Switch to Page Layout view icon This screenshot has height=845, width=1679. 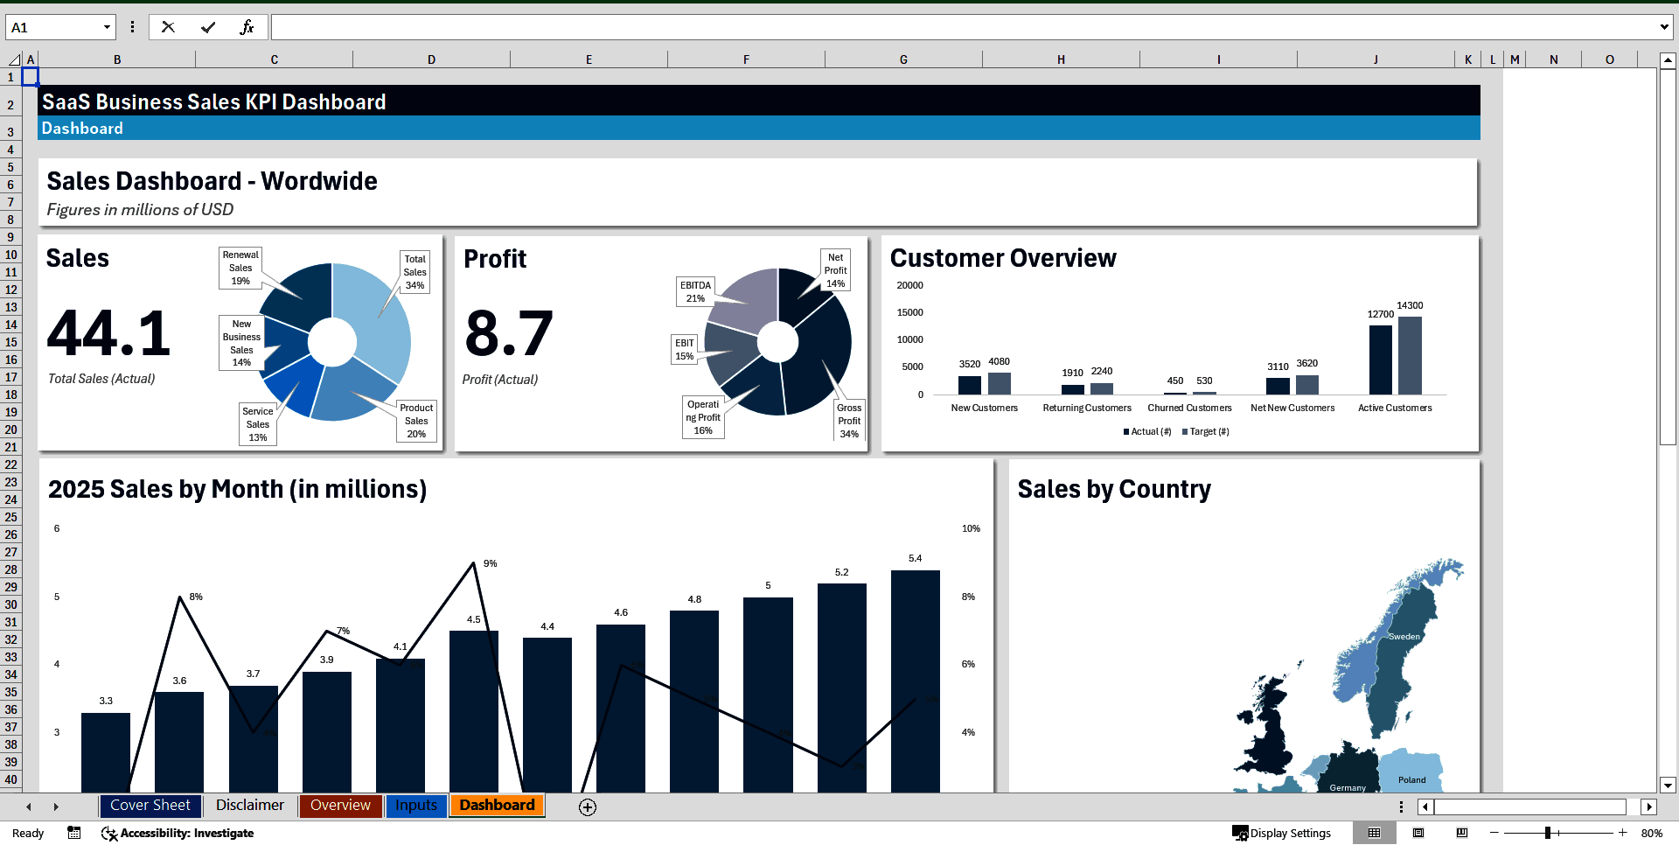pos(1418,833)
